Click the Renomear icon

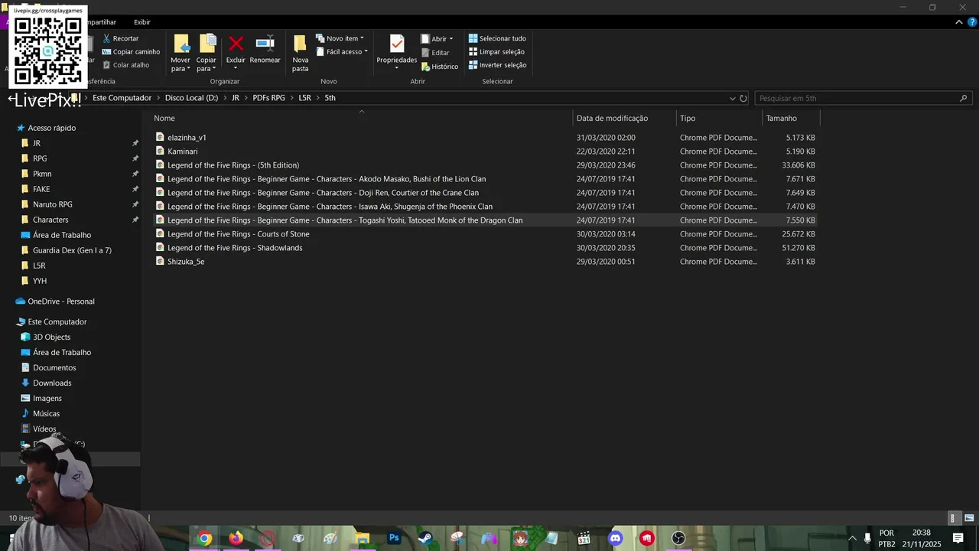click(x=265, y=43)
